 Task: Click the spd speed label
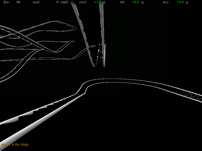click(36, 2)
